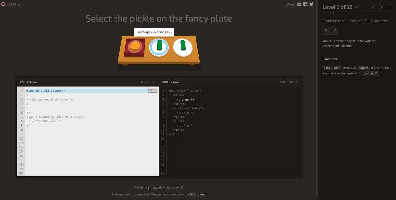Click the orange in the bento box
Viewport: 396px width, 200px height.
134,46
